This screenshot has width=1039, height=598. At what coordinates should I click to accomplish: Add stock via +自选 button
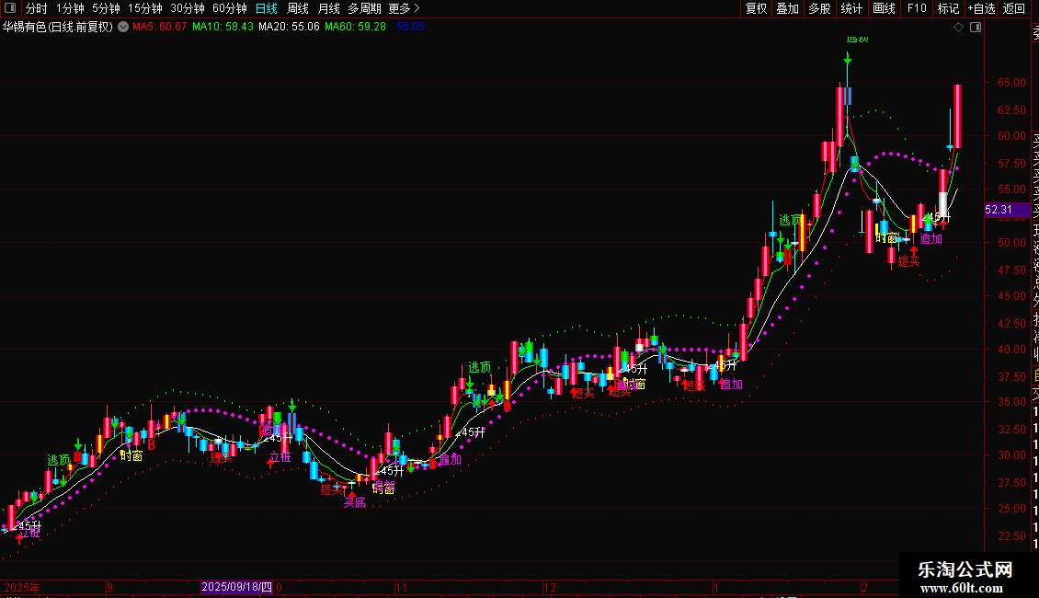981,8
